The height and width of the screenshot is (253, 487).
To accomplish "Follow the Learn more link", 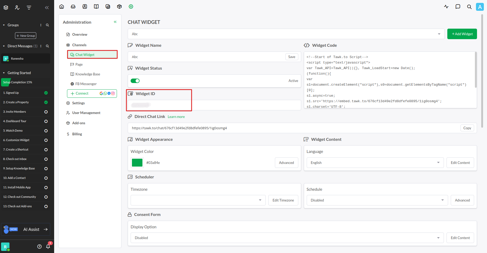I will point(176,117).
